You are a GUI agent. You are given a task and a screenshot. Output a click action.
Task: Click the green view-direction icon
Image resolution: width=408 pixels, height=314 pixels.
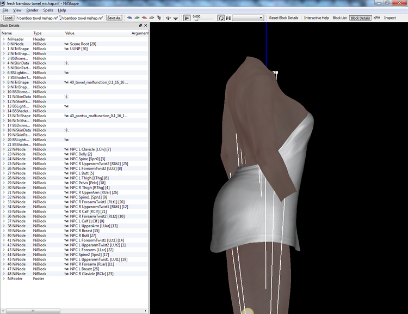click(137, 18)
